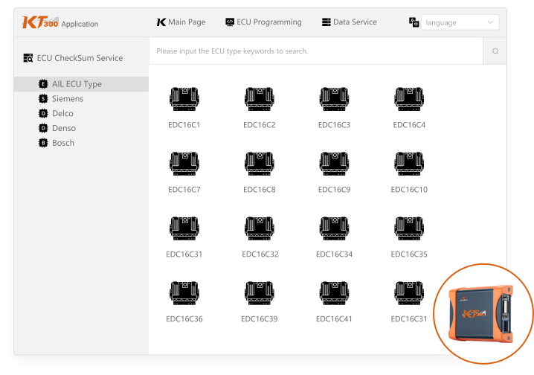Open the EDC16C32 ECU icon
The image size is (534, 375).
click(259, 228)
